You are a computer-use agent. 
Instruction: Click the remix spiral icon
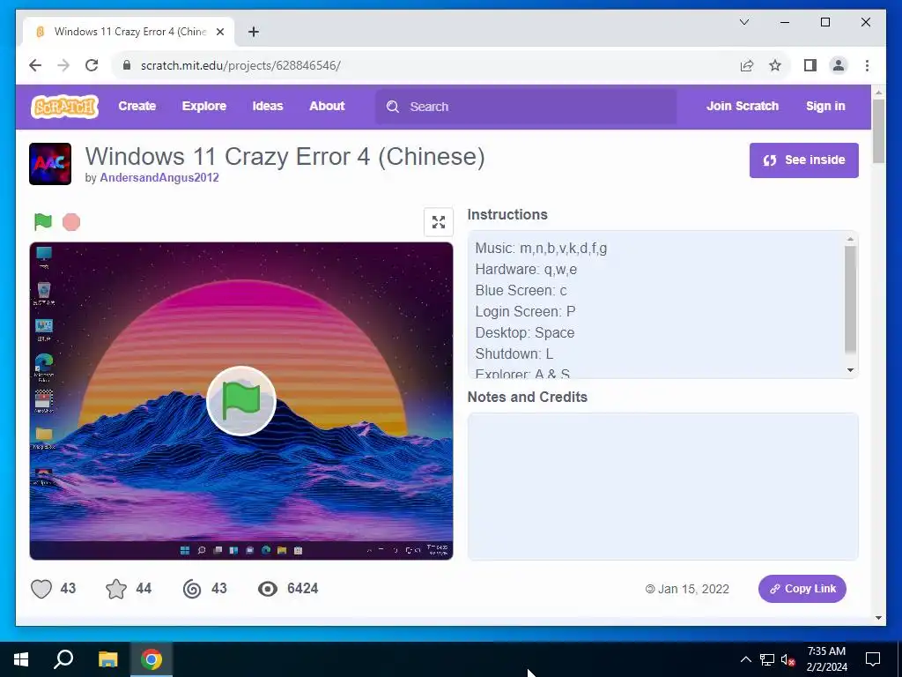click(x=192, y=589)
